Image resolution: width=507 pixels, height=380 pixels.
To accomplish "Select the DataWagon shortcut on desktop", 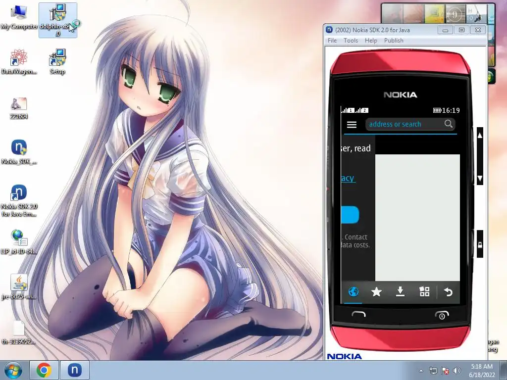I will pos(19,62).
